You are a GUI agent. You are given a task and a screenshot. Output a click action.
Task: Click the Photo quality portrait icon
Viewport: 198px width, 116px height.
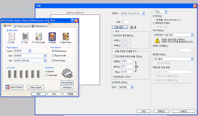(x=52, y=37)
